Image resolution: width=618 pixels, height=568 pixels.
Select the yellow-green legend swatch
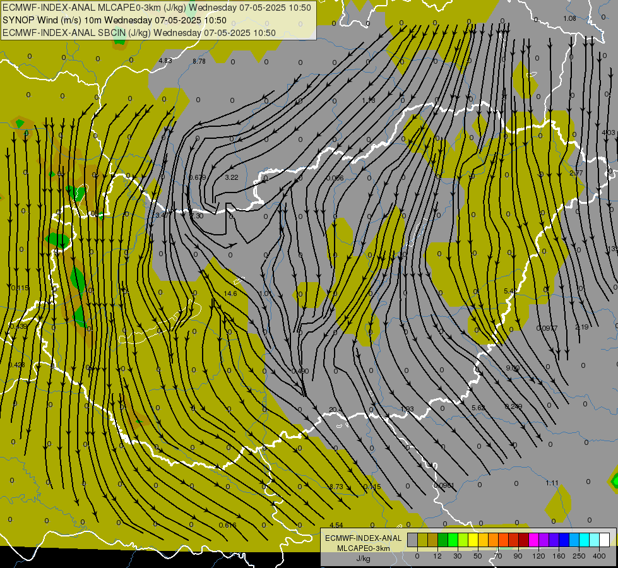tap(463, 540)
